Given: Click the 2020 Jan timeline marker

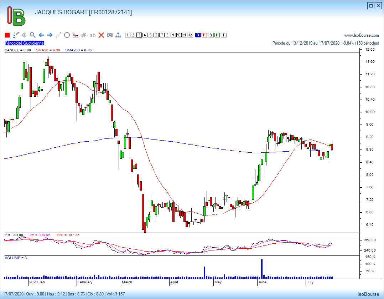Looking at the screenshot, I should [37, 282].
